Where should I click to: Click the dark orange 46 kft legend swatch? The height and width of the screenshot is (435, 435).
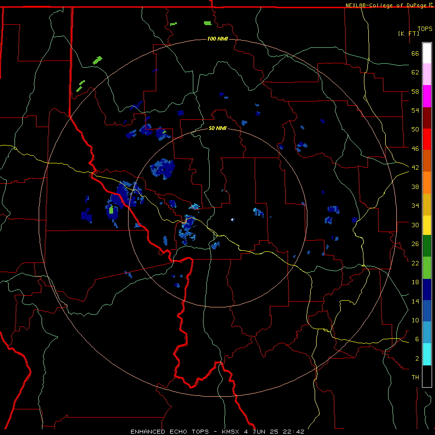pos(427,160)
